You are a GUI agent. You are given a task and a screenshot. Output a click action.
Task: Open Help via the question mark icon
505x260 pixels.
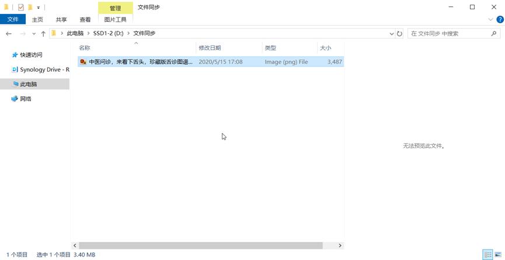coord(500,20)
